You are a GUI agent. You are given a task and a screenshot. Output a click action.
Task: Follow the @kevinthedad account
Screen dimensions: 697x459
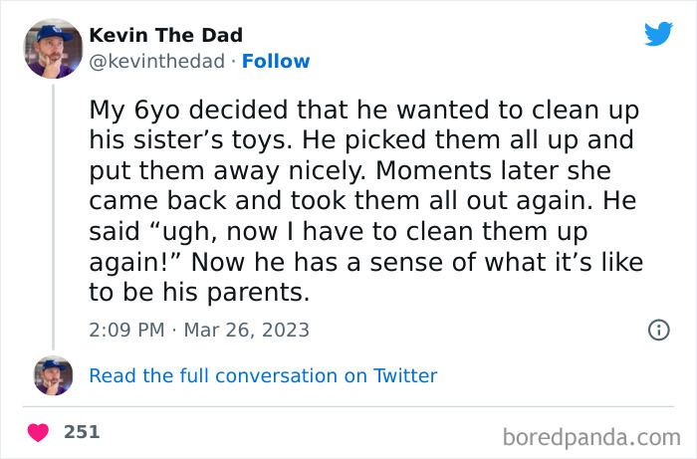(x=276, y=62)
